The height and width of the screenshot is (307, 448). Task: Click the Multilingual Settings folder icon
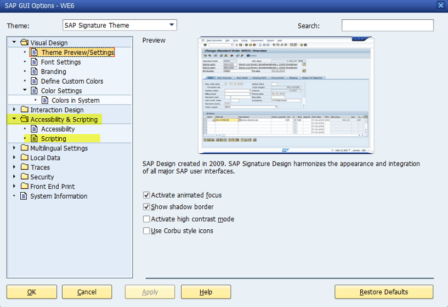tap(25, 148)
